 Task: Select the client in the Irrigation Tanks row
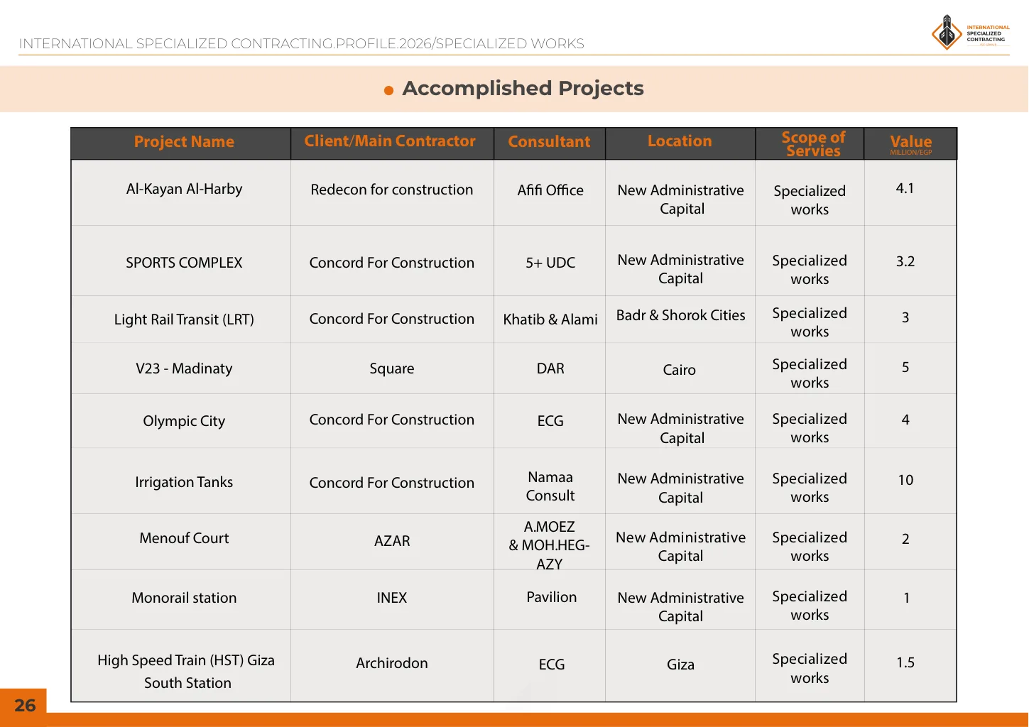click(x=392, y=483)
